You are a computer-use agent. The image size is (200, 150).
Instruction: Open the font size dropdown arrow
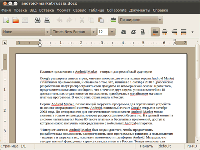[x=112, y=32]
